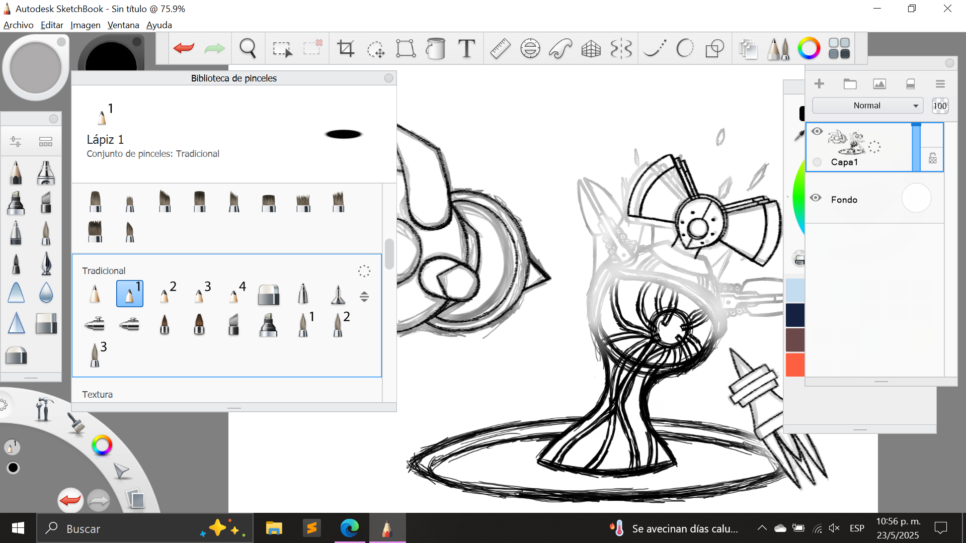Open the Imagen menu
The width and height of the screenshot is (966, 543).
tap(86, 25)
